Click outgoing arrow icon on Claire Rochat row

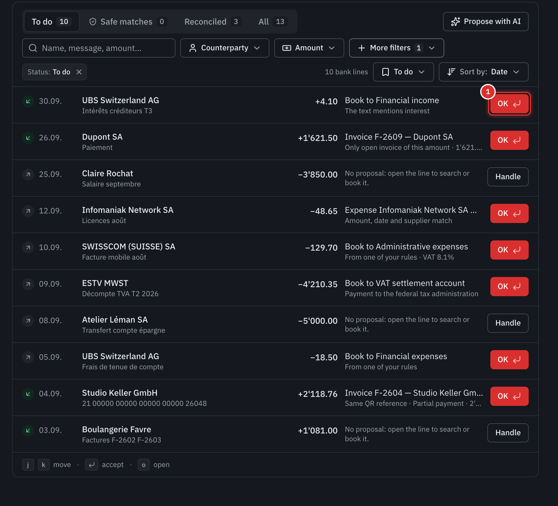28,174
